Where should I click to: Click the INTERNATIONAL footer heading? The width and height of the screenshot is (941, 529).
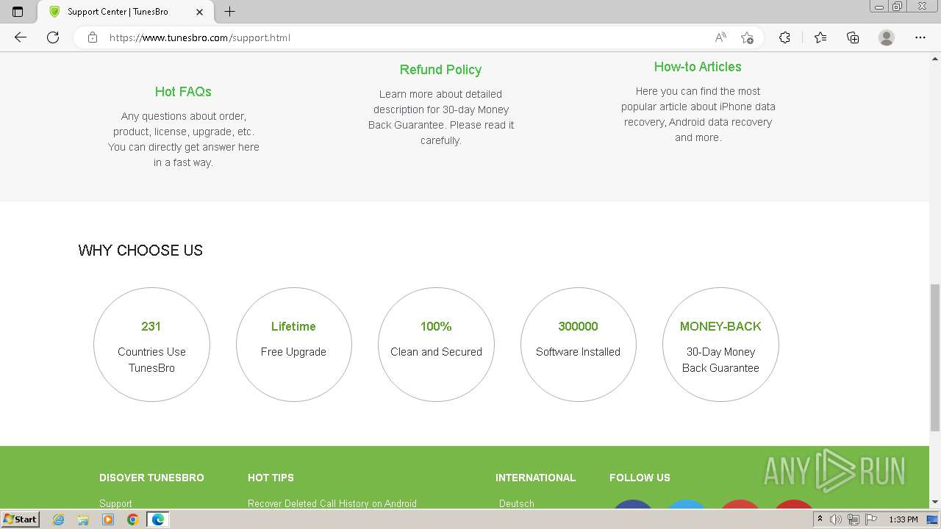click(535, 478)
